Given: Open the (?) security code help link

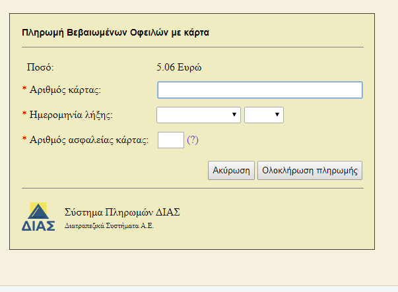Looking at the screenshot, I should (193, 140).
